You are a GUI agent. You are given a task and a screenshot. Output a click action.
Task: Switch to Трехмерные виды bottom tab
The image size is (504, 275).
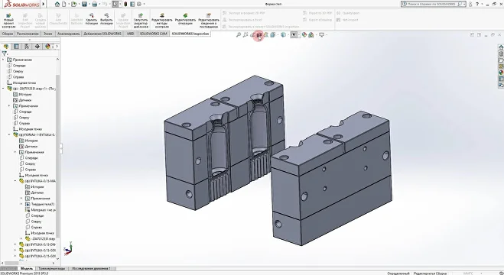[x=51, y=269]
